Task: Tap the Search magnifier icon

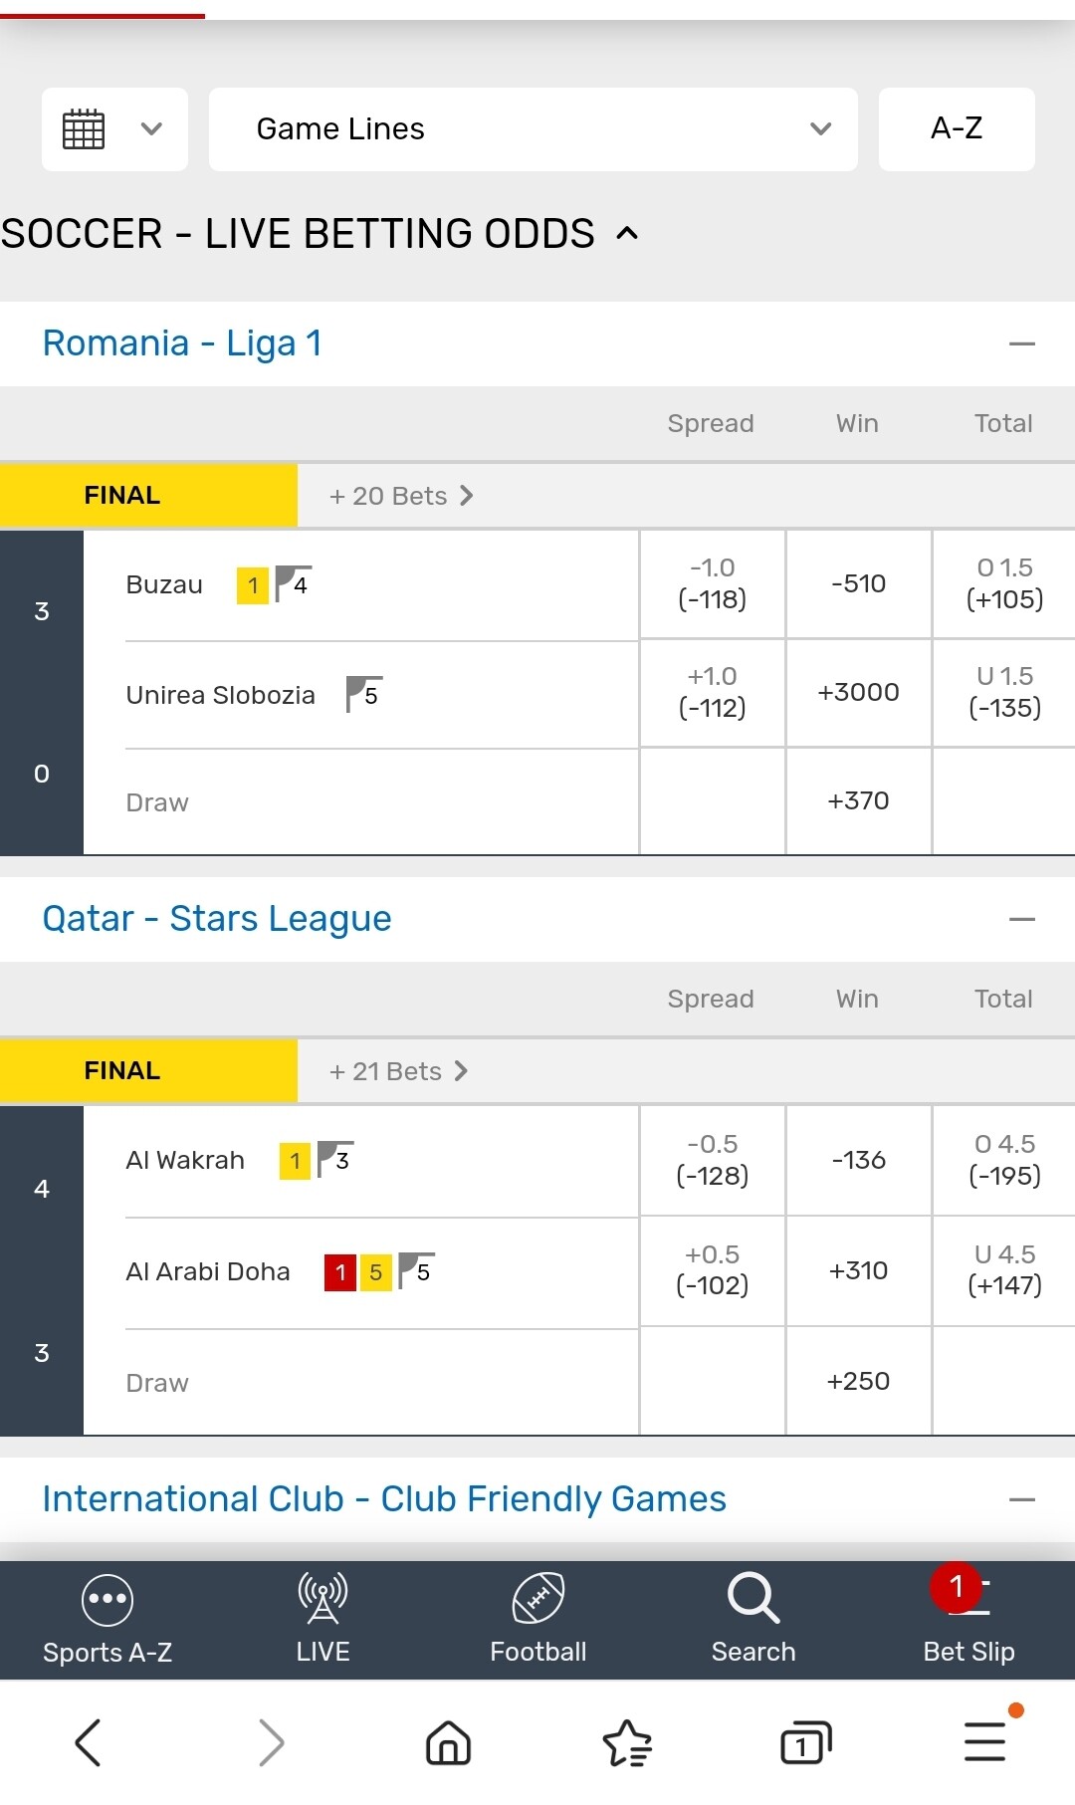Action: click(752, 1599)
